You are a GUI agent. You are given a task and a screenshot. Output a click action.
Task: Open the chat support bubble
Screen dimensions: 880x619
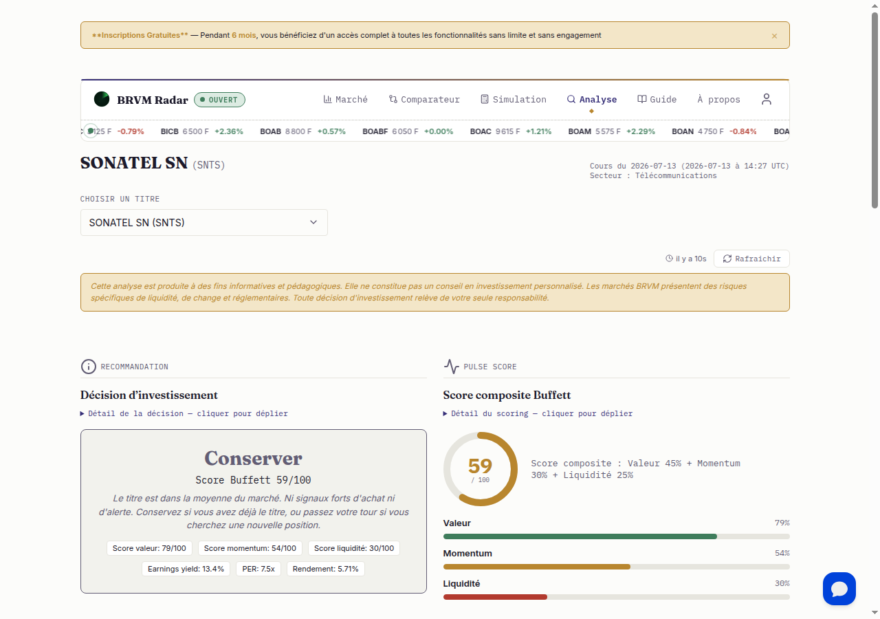coord(839,589)
